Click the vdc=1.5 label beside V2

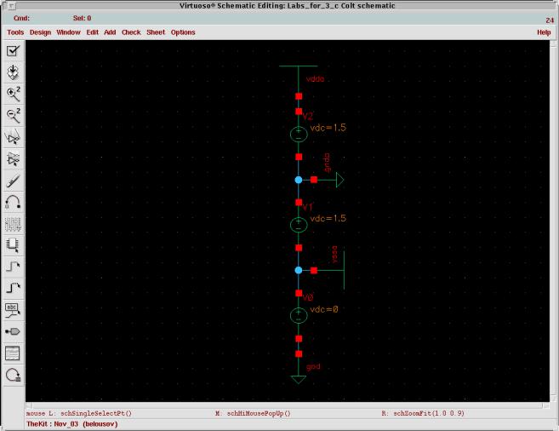tap(328, 128)
